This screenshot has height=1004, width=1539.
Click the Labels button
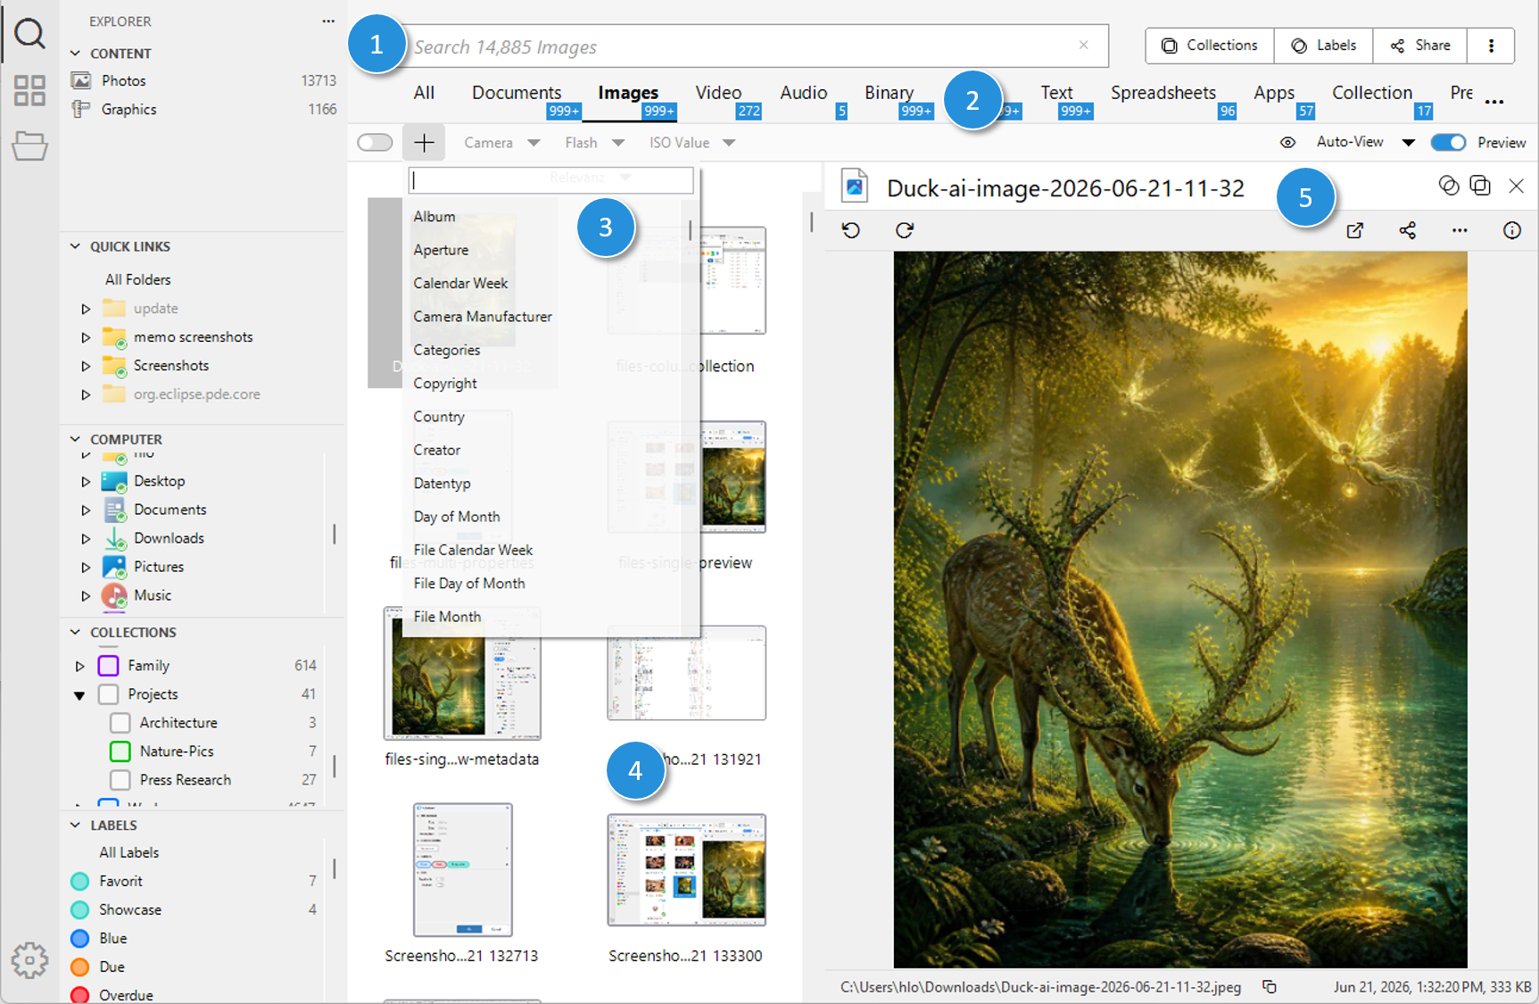1324,46
